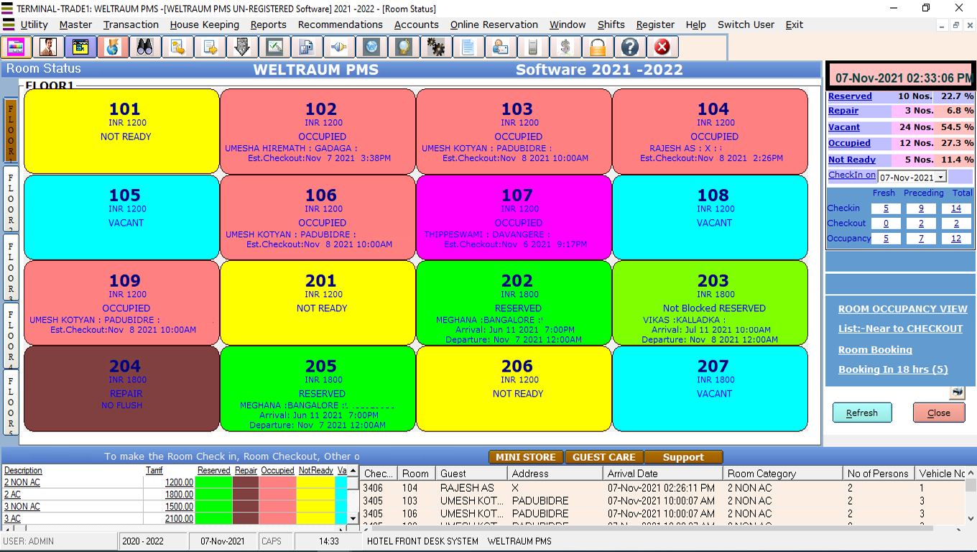Open the Accounts menu
The width and height of the screenshot is (977, 552).
[x=417, y=24]
